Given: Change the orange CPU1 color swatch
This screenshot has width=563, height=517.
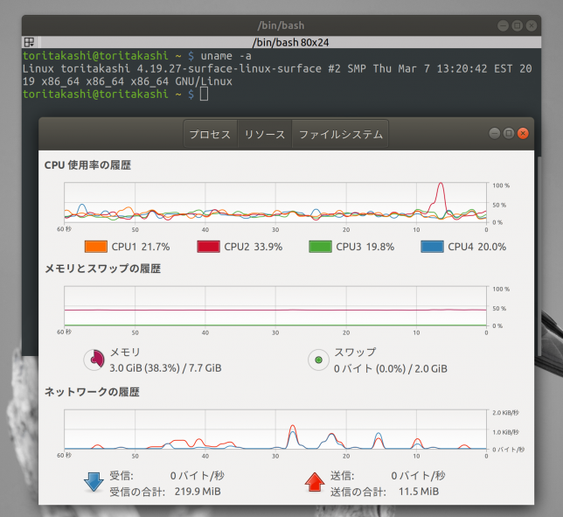Looking at the screenshot, I should click(95, 247).
